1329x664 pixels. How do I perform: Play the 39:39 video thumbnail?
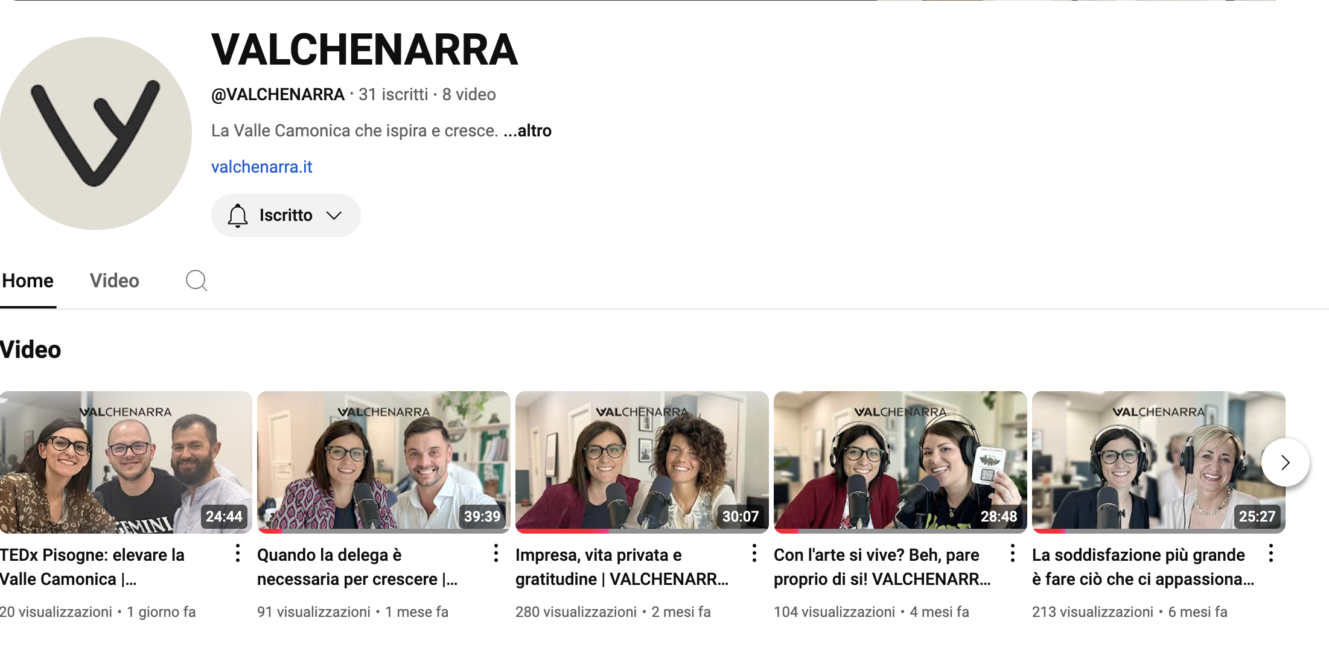pyautogui.click(x=384, y=462)
